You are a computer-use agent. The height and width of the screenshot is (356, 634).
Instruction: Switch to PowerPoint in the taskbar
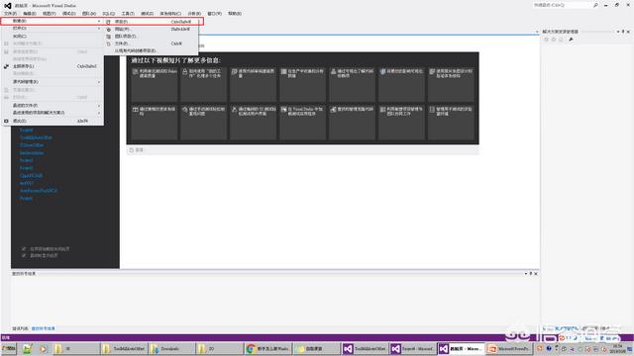click(x=508, y=349)
